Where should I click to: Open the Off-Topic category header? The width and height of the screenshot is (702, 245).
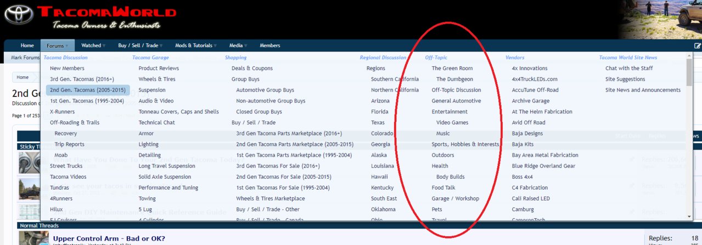436,57
